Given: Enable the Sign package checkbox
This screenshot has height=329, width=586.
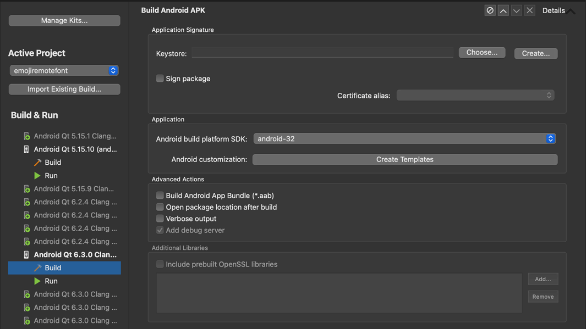Looking at the screenshot, I should pyautogui.click(x=160, y=79).
